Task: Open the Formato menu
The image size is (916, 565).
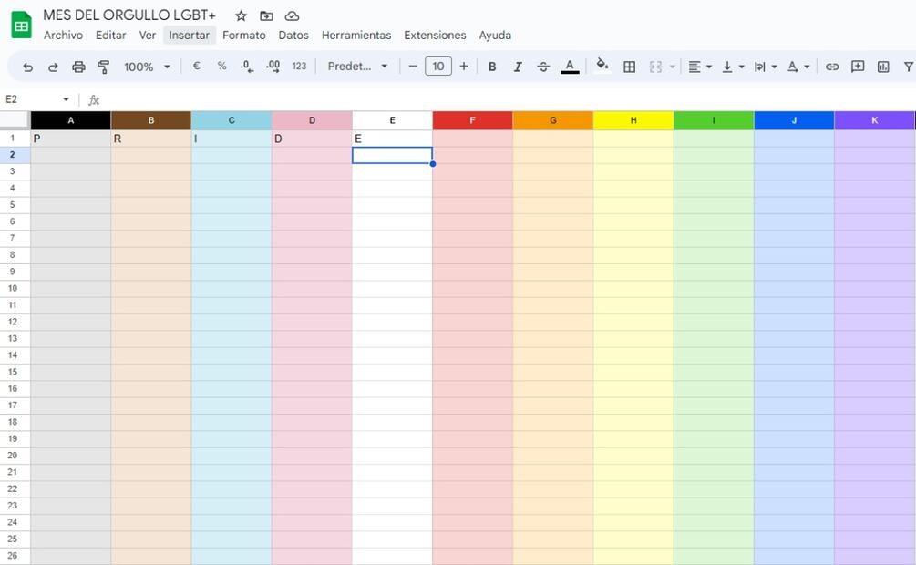Action: tap(243, 36)
